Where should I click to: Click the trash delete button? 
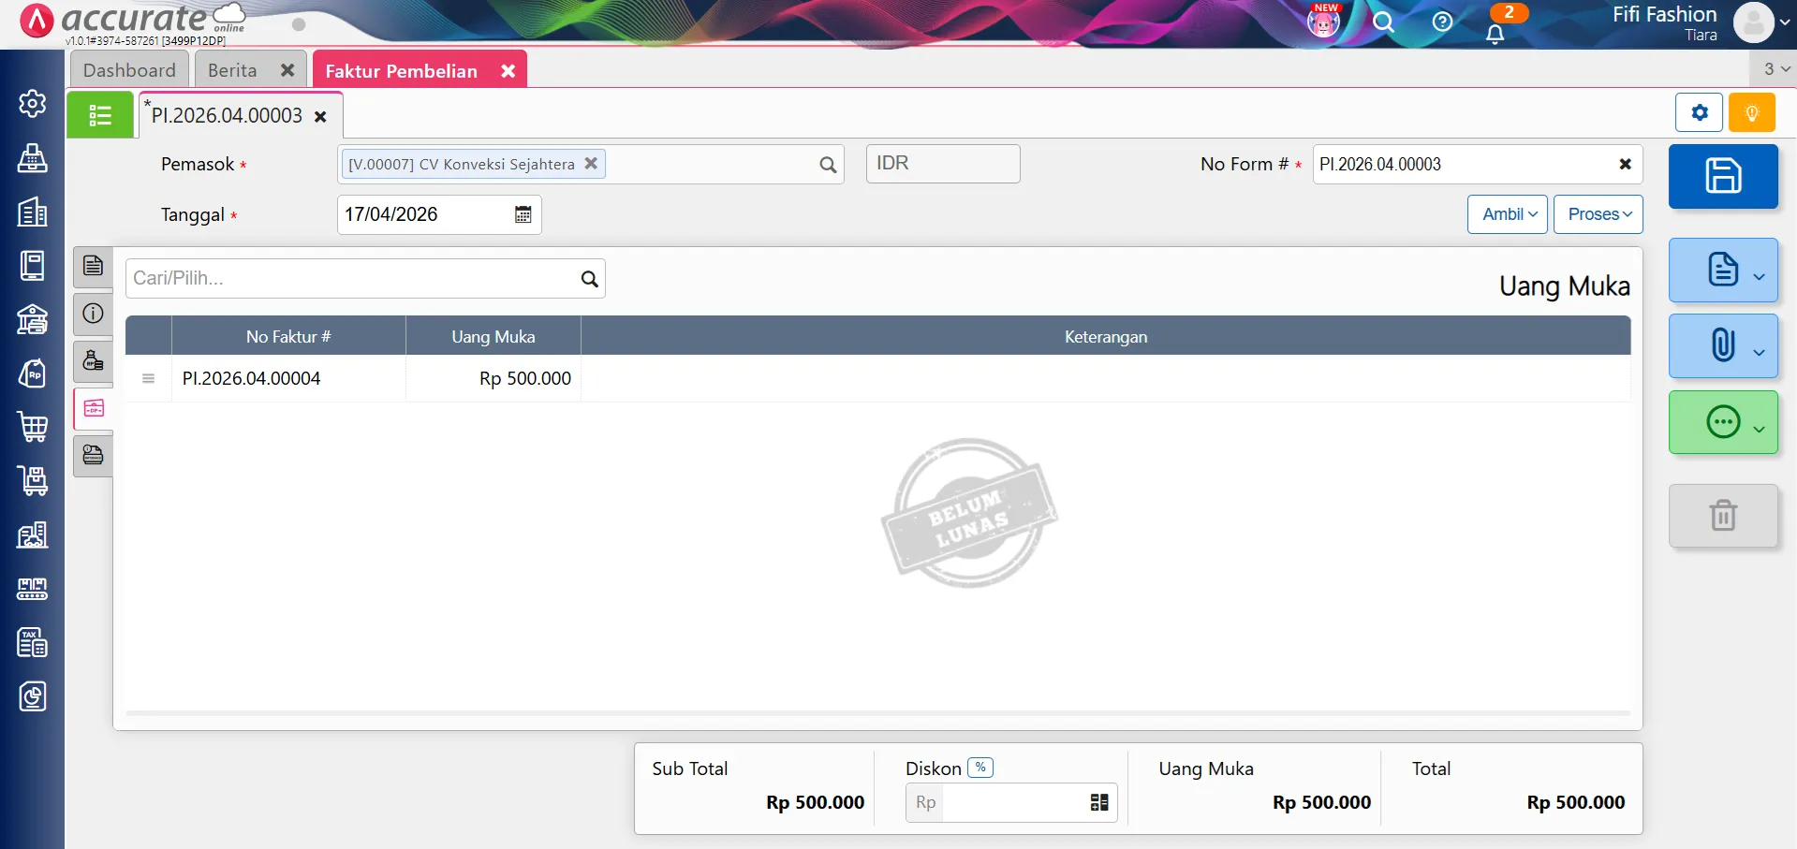coord(1723,515)
